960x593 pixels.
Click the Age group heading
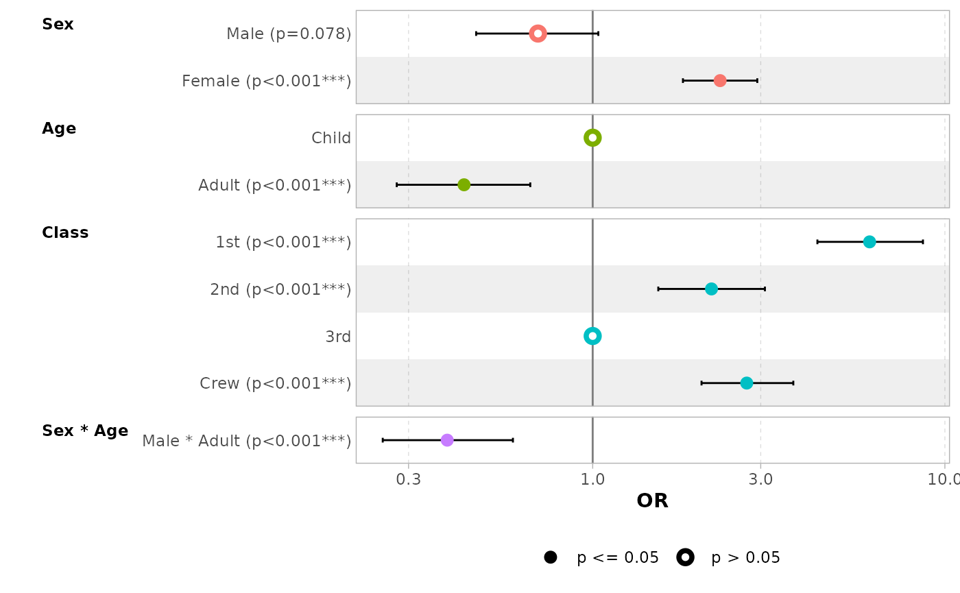pos(59,129)
